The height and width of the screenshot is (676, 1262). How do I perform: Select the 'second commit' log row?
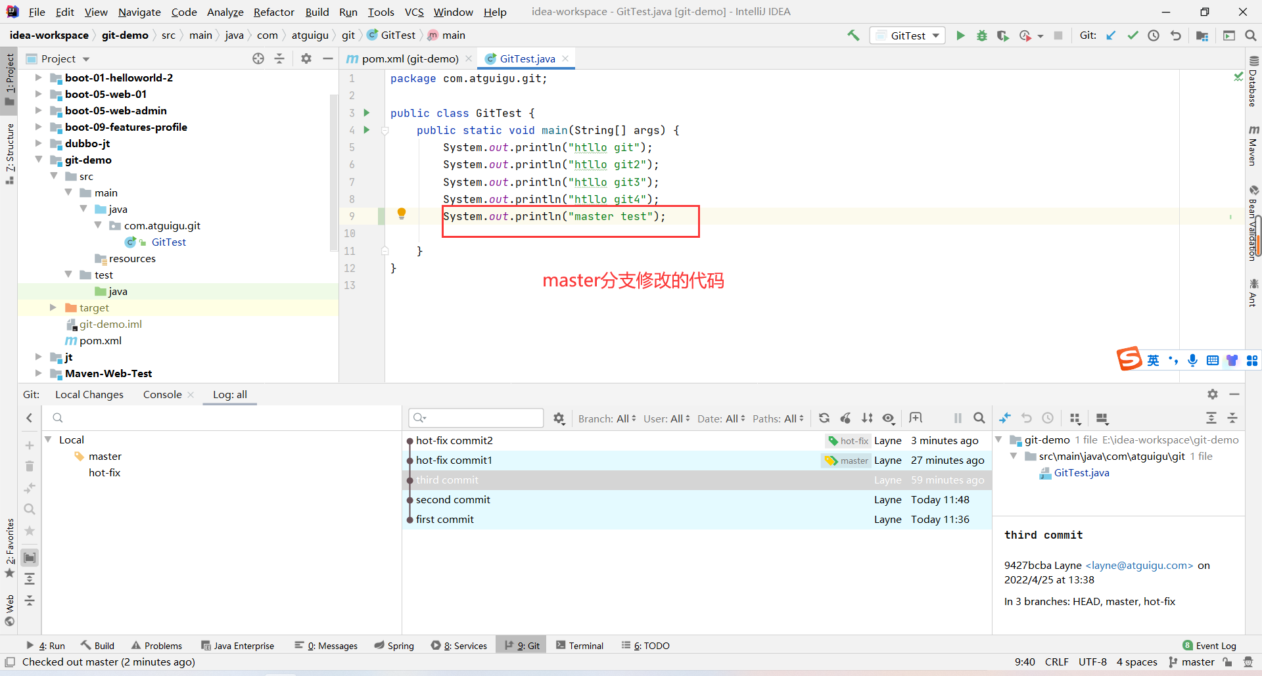697,499
